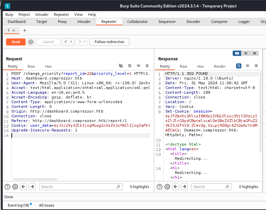Open the View menu

(78, 14)
